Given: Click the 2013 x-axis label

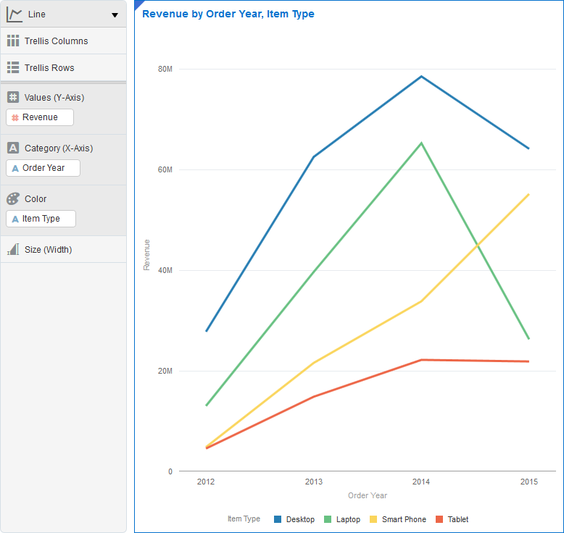Looking at the screenshot, I should point(314,482).
